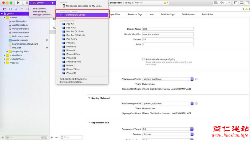Click the info icon beside Provisioning Profile
This screenshot has height=141, width=250.
coord(196,79)
